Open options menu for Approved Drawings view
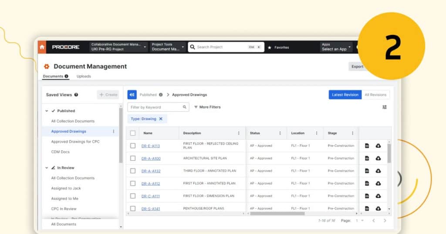The height and width of the screenshot is (234, 446). click(x=114, y=131)
